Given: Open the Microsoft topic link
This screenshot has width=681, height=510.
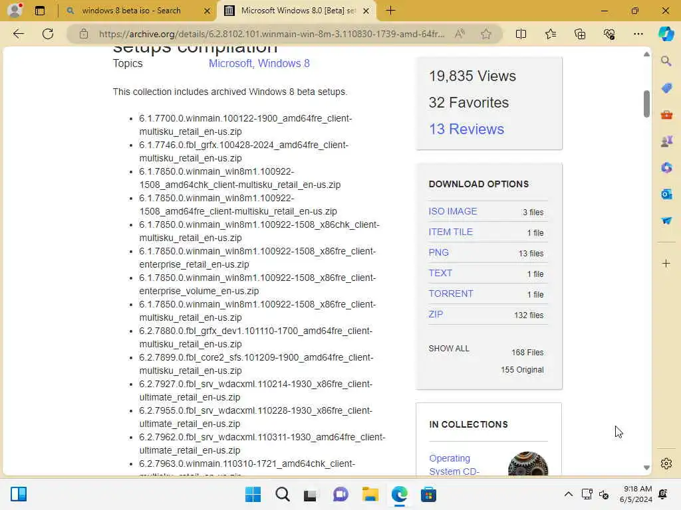Looking at the screenshot, I should click(230, 63).
